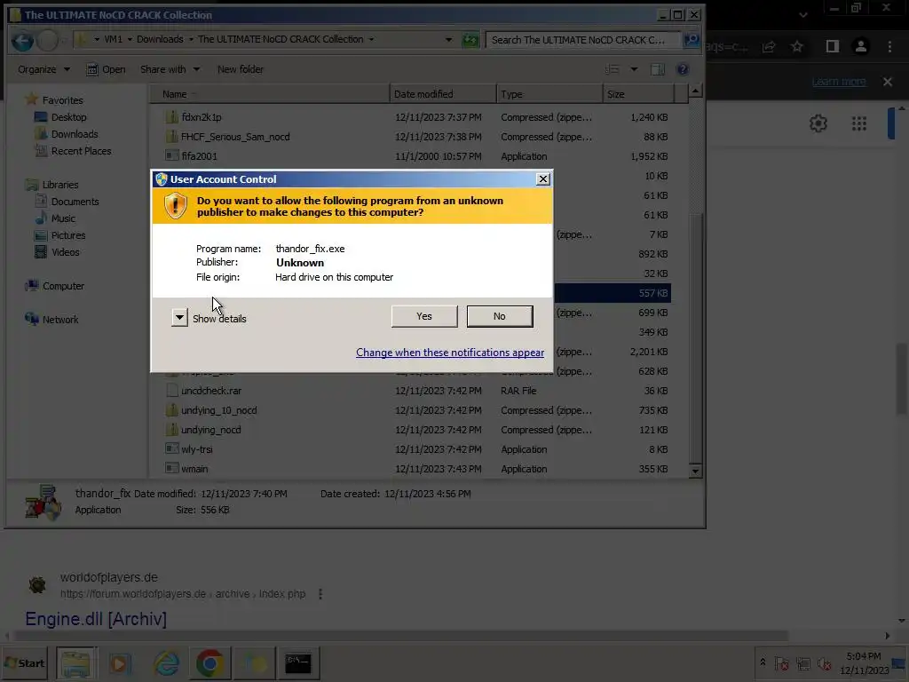The image size is (909, 682).
Task: Open Explorer help icon
Action: tap(683, 69)
